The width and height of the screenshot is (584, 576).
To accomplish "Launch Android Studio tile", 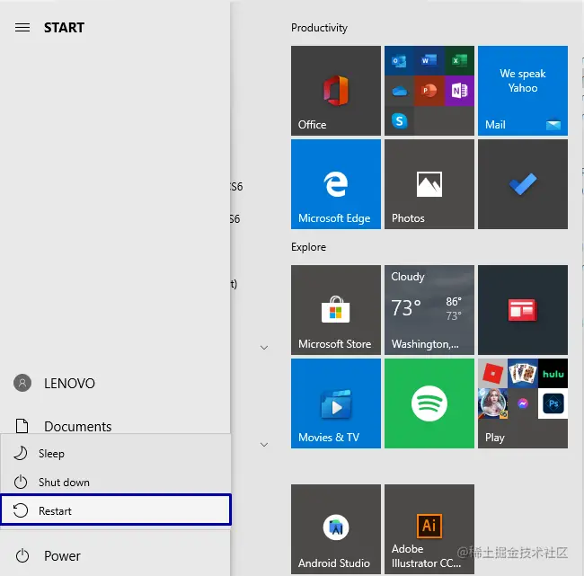I will [336, 529].
